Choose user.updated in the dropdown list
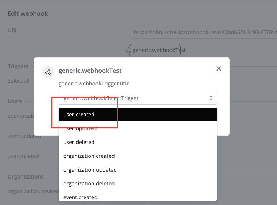The height and width of the screenshot is (205, 277). pyautogui.click(x=138, y=128)
